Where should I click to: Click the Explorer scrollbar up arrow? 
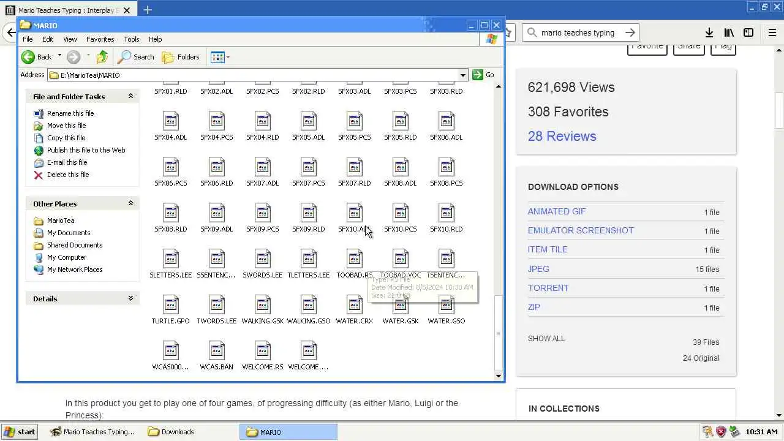pos(498,86)
